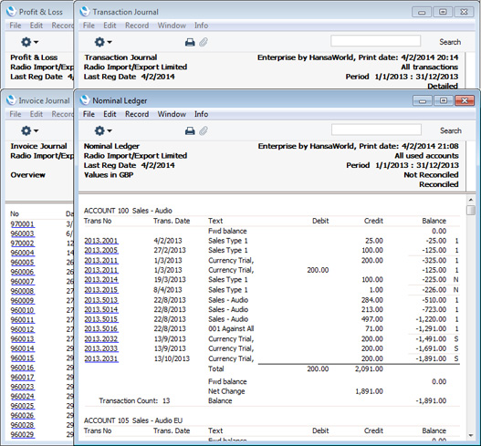Image resolution: width=481 pixels, height=446 pixels.
Task: Click the HansaWorld logo icon of Transaction Journal title
Action: pyautogui.click(x=85, y=12)
